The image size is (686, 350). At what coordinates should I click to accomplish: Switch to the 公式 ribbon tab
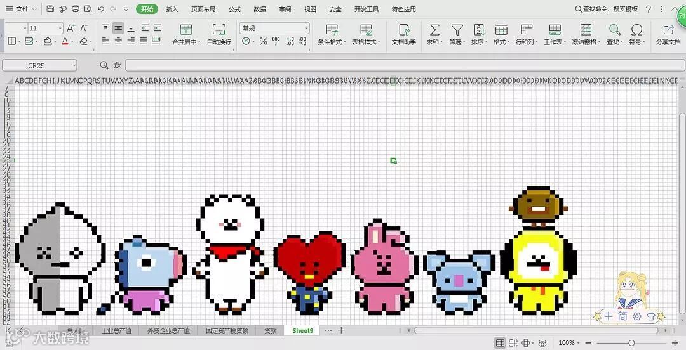click(234, 9)
